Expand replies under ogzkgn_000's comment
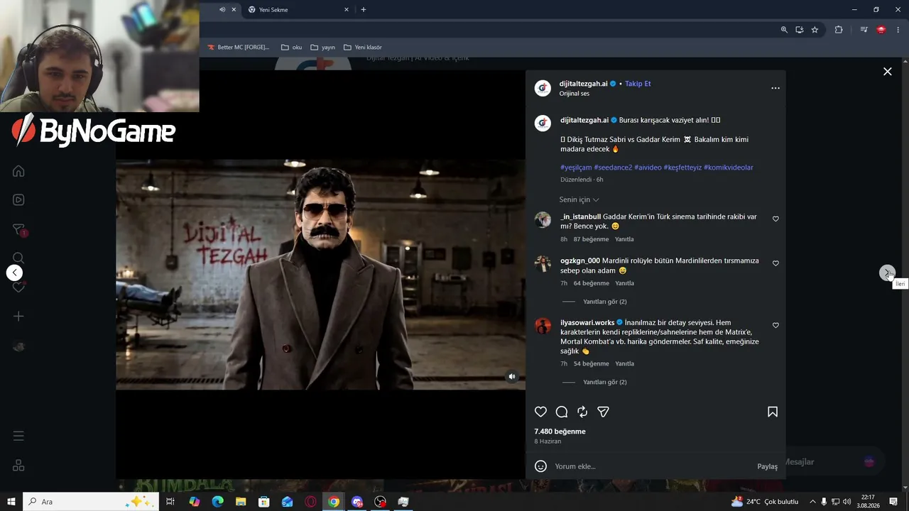Viewport: 909px width, 511px height. pyautogui.click(x=604, y=302)
